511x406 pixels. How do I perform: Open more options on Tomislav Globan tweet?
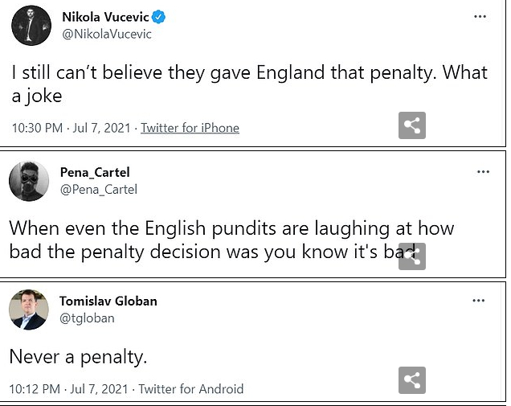pyautogui.click(x=479, y=301)
